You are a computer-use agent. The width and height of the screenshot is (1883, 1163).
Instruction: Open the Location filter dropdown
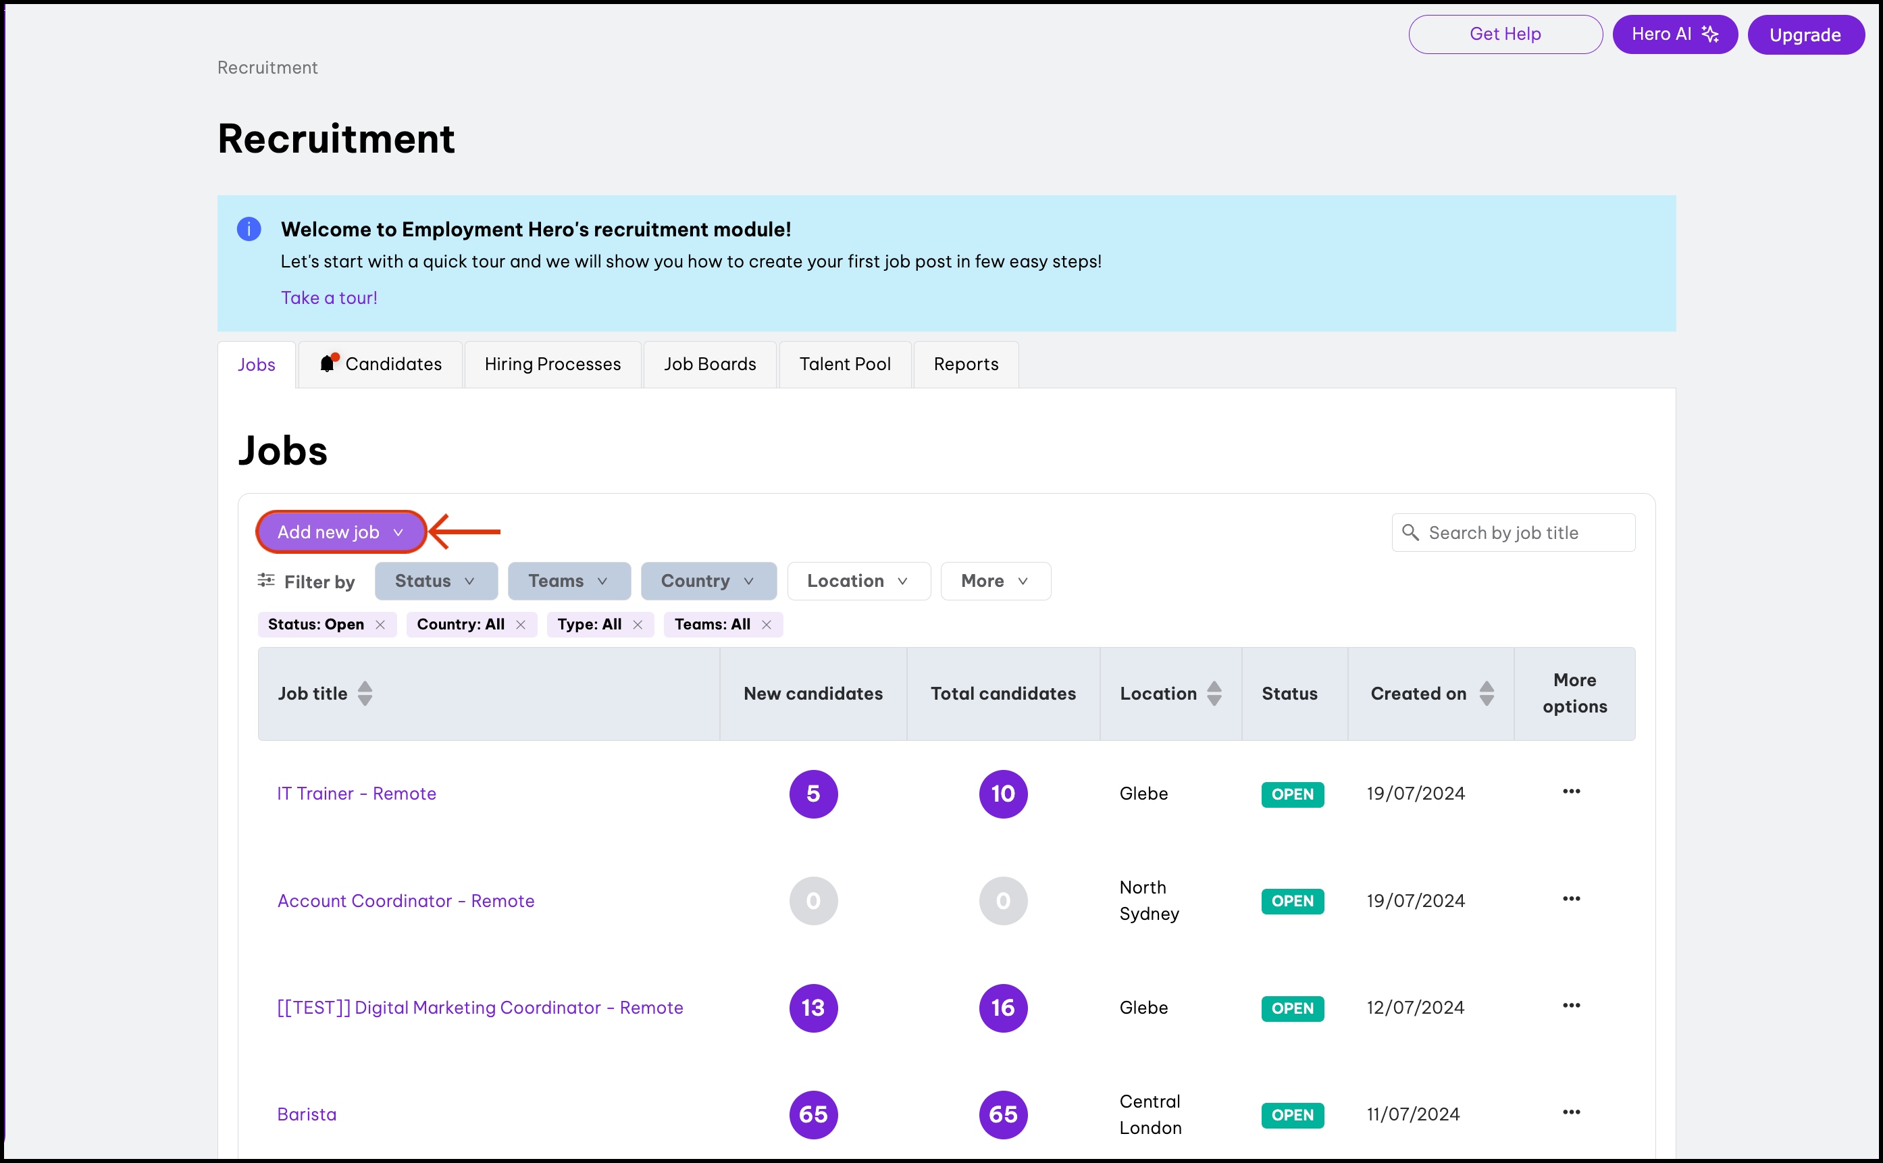pyautogui.click(x=858, y=581)
